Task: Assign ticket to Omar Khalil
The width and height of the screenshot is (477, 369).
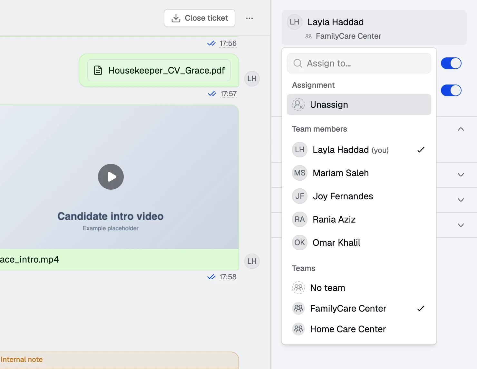Action: click(359, 243)
